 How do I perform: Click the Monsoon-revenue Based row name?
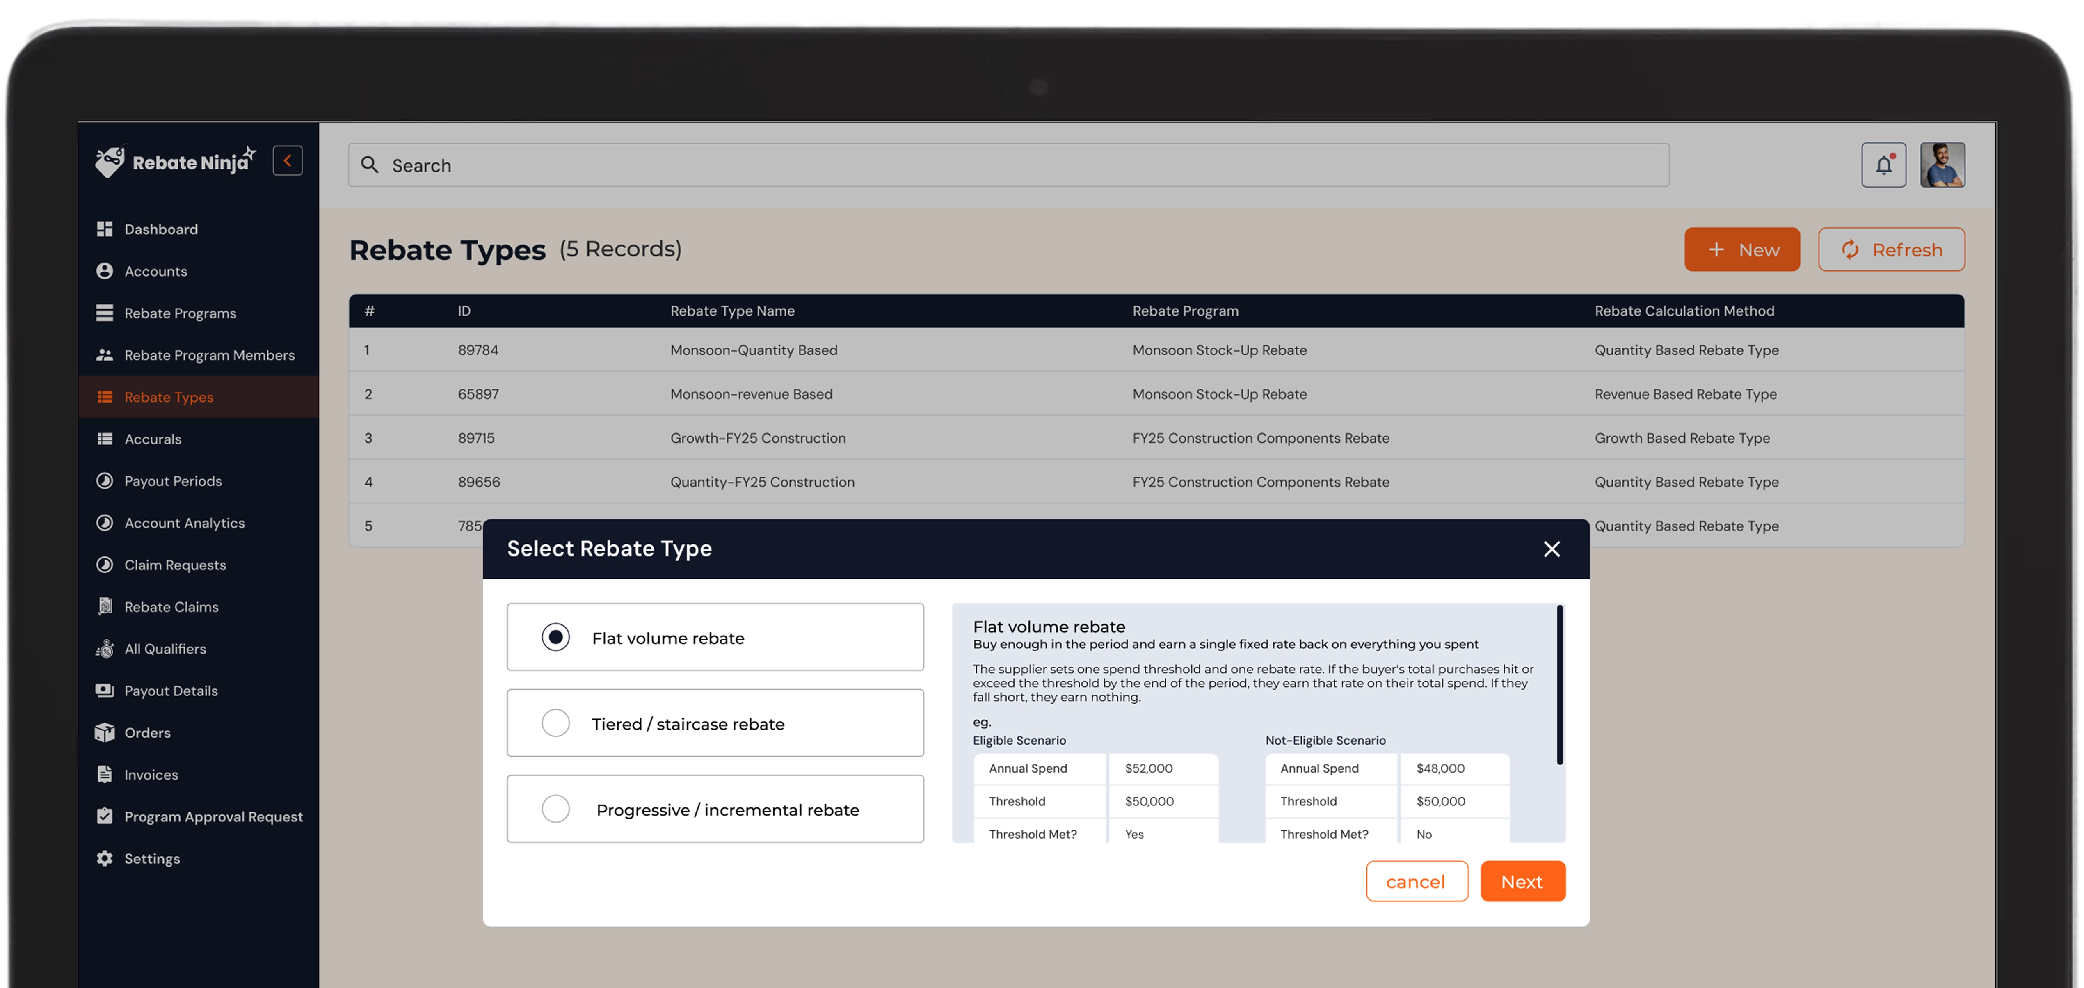[x=751, y=394]
